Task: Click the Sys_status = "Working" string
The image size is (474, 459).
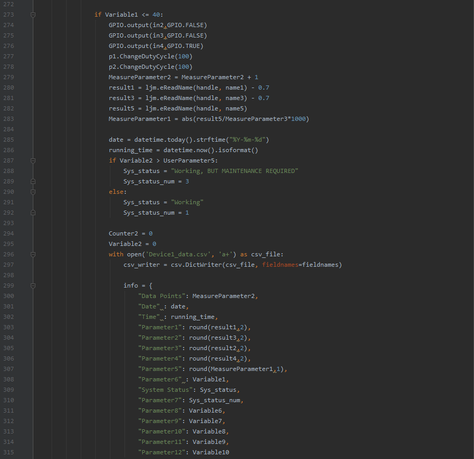Action: pyautogui.click(x=187, y=202)
